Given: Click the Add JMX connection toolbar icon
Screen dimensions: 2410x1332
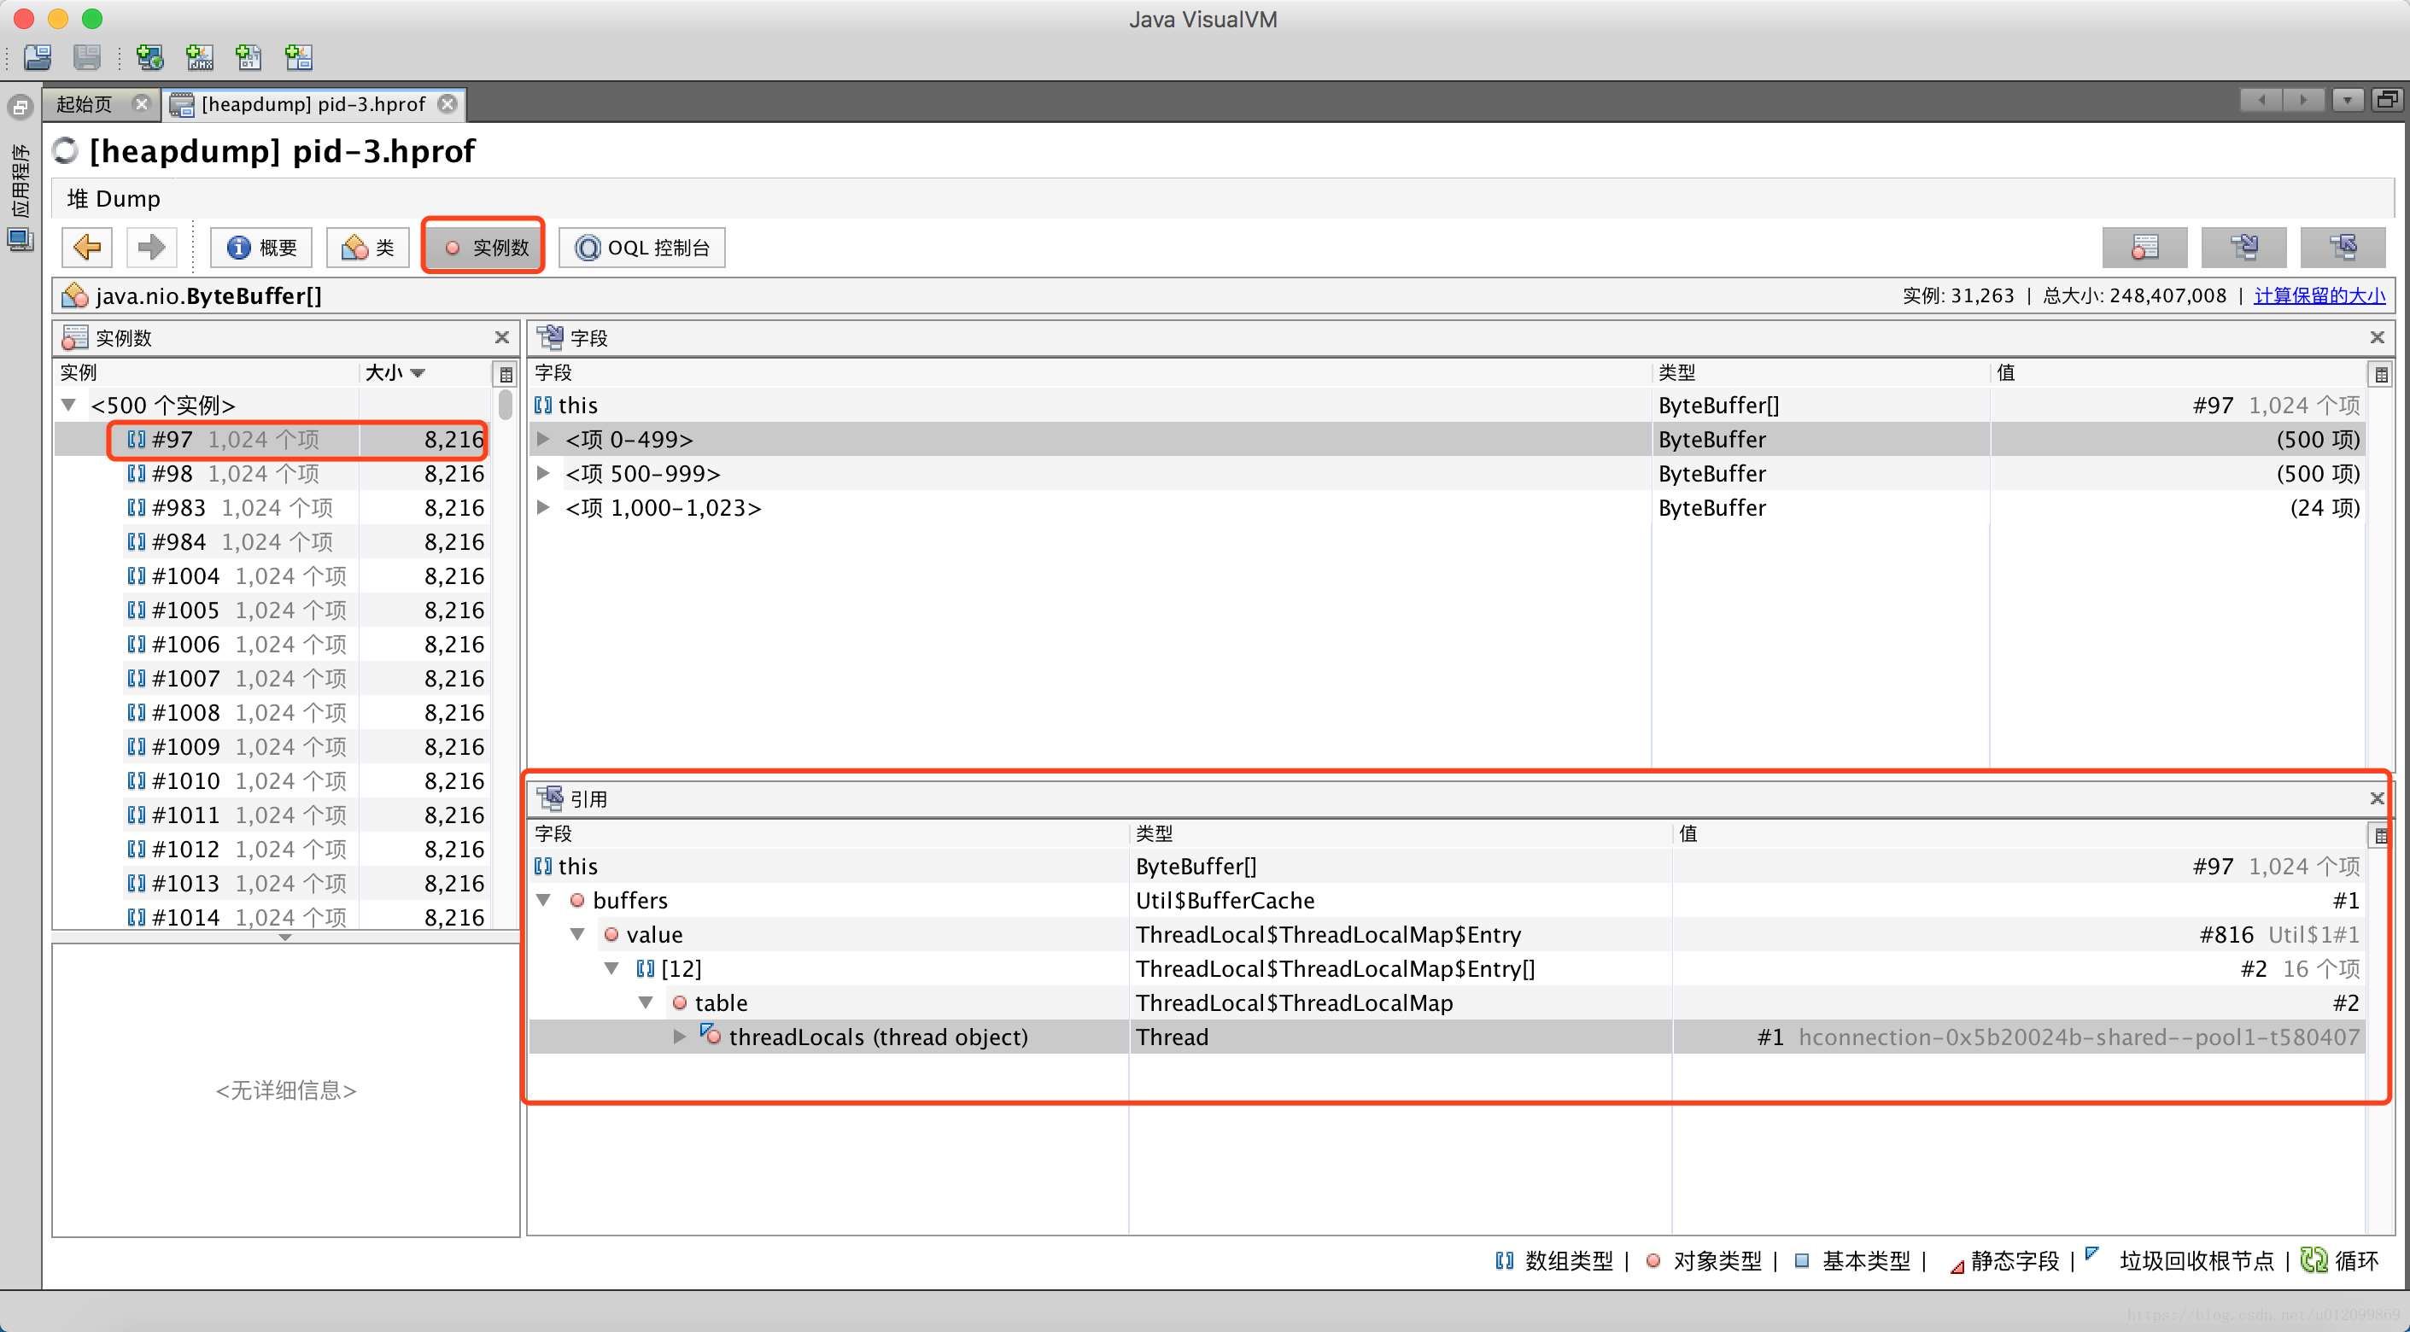Looking at the screenshot, I should point(199,58).
